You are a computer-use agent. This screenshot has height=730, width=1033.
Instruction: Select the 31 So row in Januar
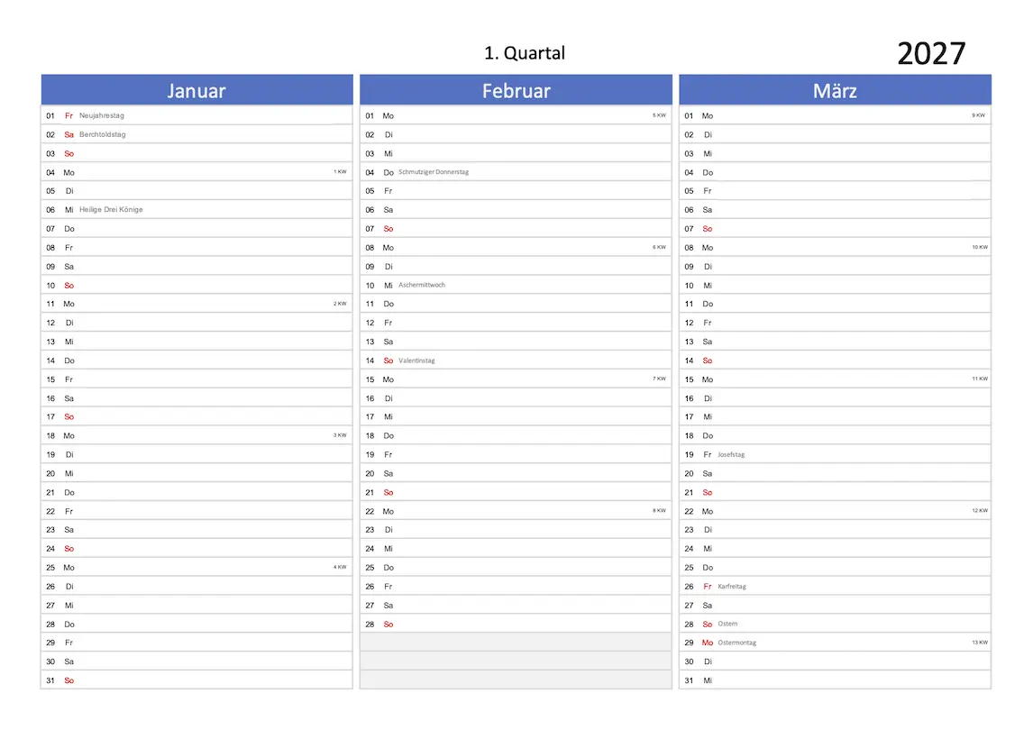197,680
